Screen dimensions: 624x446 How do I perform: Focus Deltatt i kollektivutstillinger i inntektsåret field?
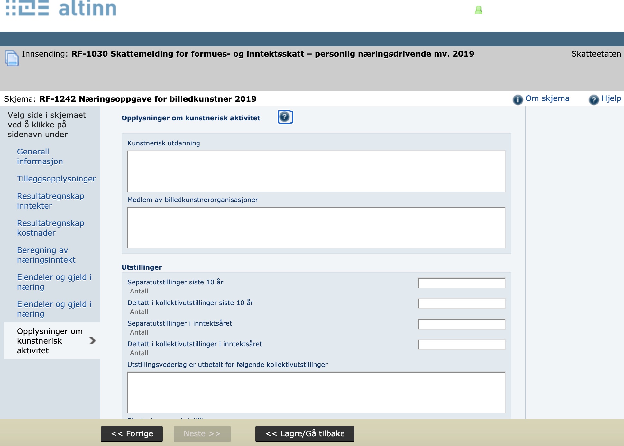pyautogui.click(x=461, y=345)
